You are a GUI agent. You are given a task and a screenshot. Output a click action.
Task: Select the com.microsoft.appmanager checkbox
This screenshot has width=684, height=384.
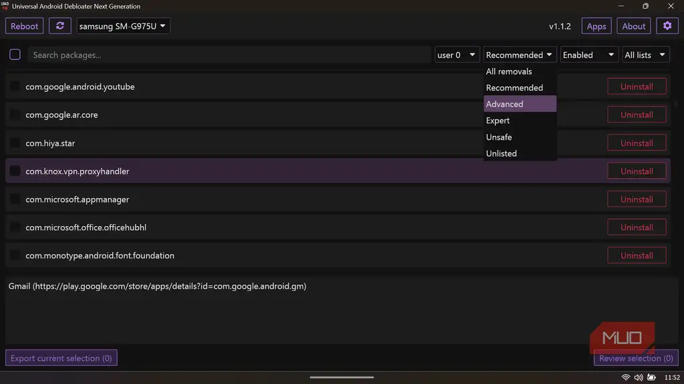point(15,199)
